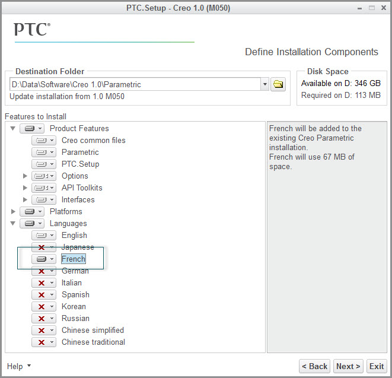Select the French language row
The width and height of the screenshot is (392, 378).
pos(74,259)
